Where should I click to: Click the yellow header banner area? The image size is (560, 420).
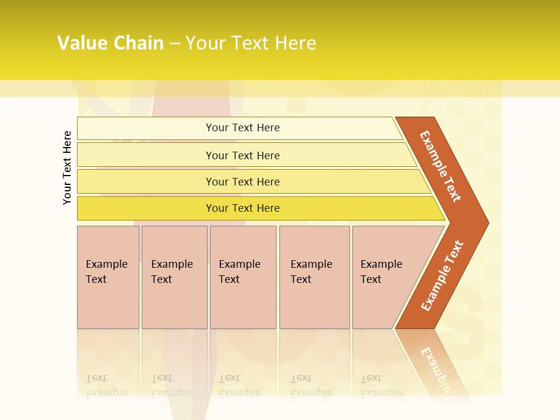click(x=408, y=41)
